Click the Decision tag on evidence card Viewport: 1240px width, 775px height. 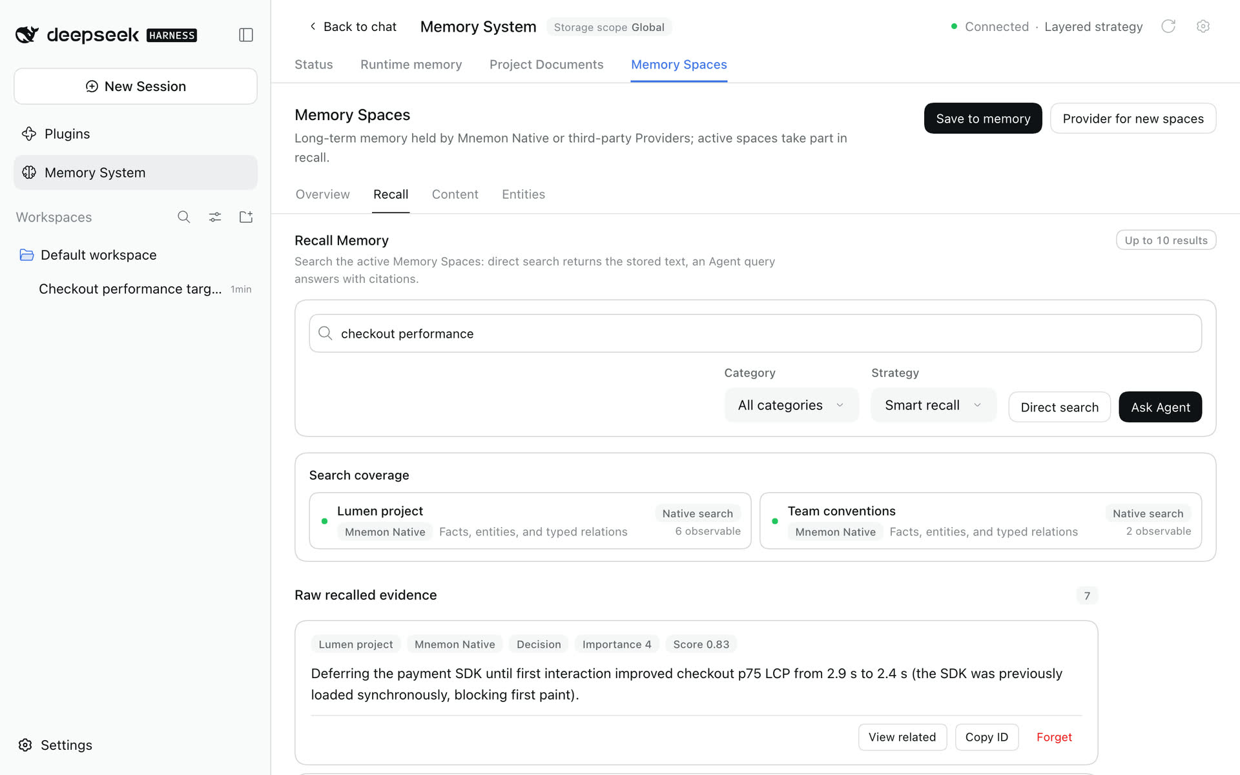click(x=539, y=644)
